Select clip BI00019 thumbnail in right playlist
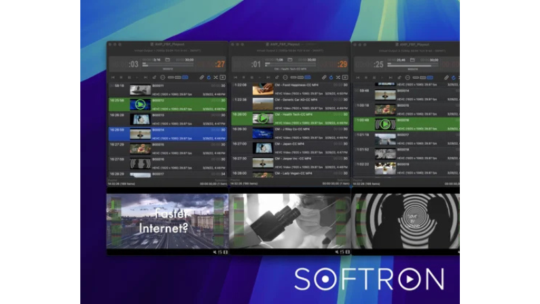 (385, 169)
